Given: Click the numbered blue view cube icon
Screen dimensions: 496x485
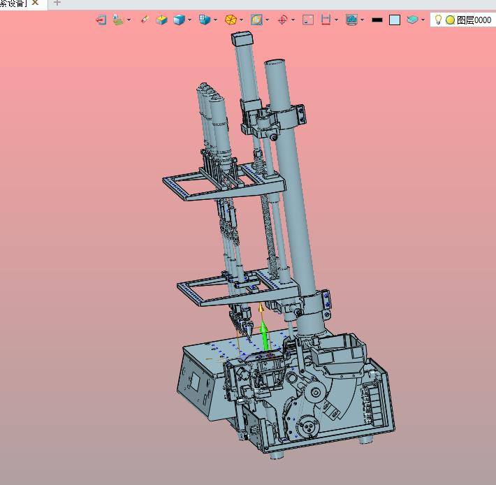Looking at the screenshot, I should (205, 20).
